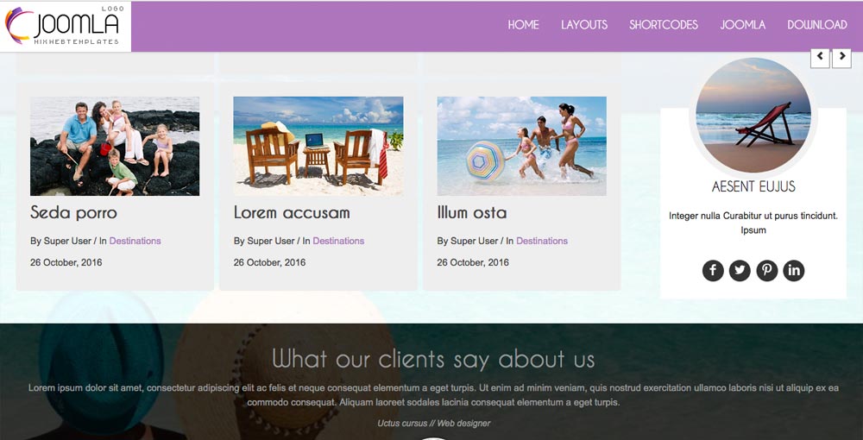Click Destinations link under Seda porro

click(135, 241)
